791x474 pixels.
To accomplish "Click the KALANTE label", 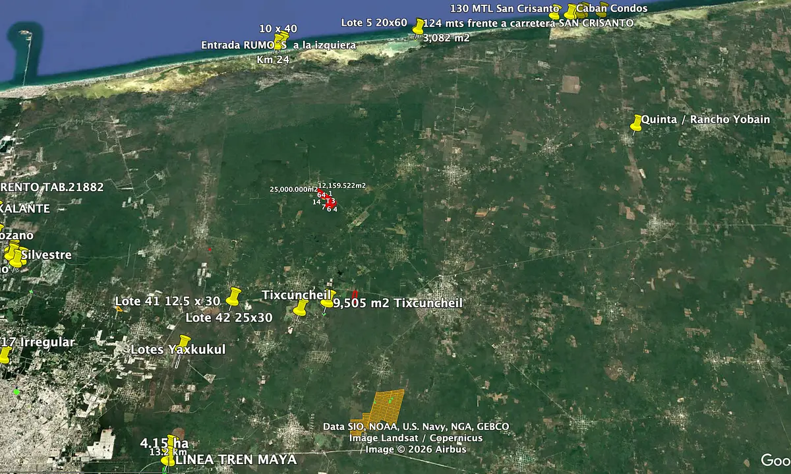I will pyautogui.click(x=25, y=208).
